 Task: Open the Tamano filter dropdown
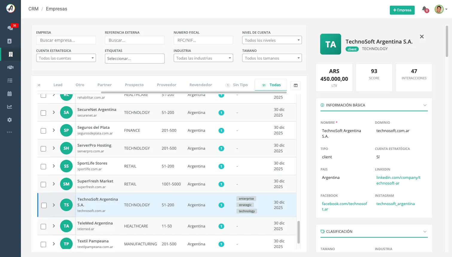tap(272, 58)
